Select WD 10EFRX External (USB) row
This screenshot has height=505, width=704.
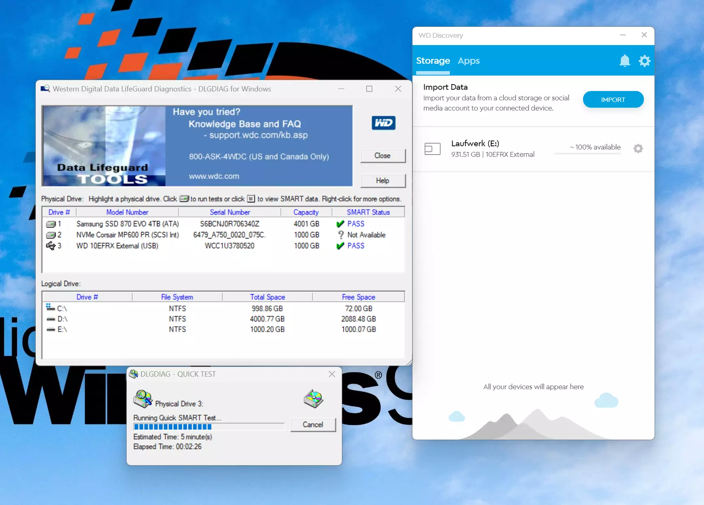pos(223,246)
